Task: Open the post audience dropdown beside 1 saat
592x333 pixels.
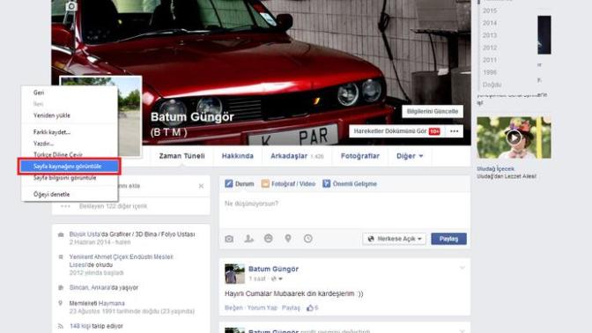Action: (277, 279)
